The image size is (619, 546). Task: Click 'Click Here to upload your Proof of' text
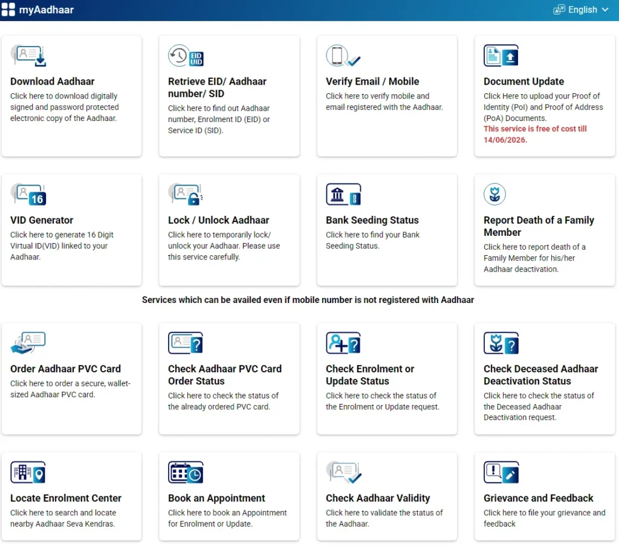pyautogui.click(x=541, y=96)
